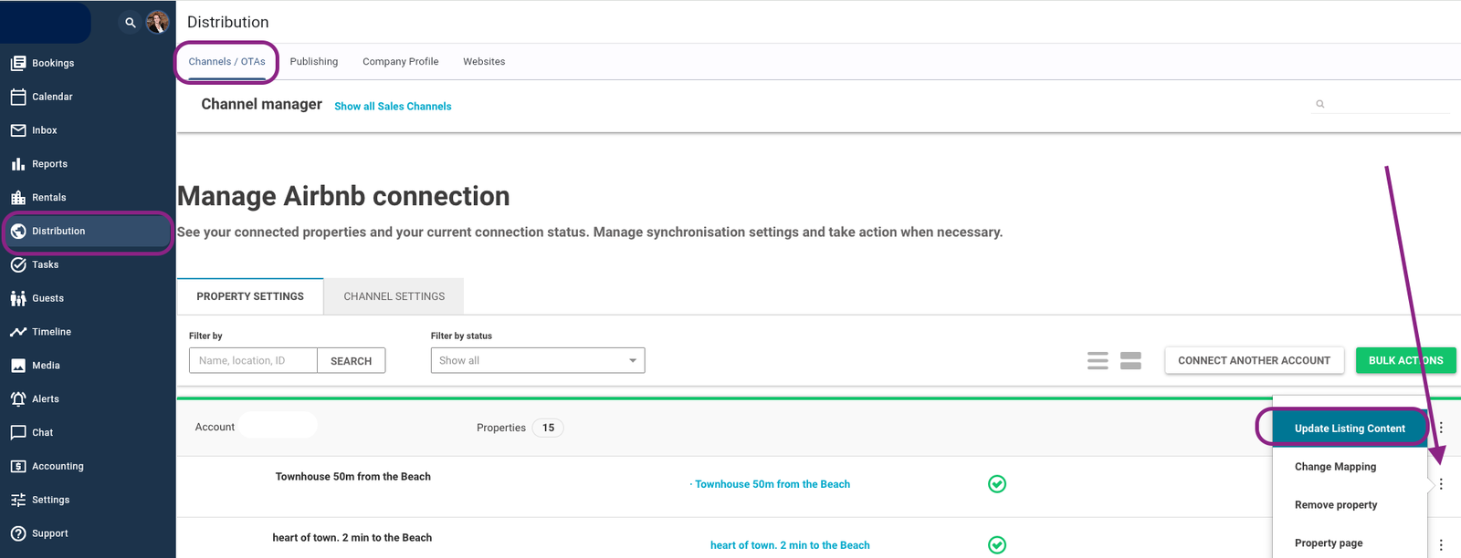1461x558 pixels.
Task: Select the CHANNEL SETTINGS tab
Action: [394, 296]
